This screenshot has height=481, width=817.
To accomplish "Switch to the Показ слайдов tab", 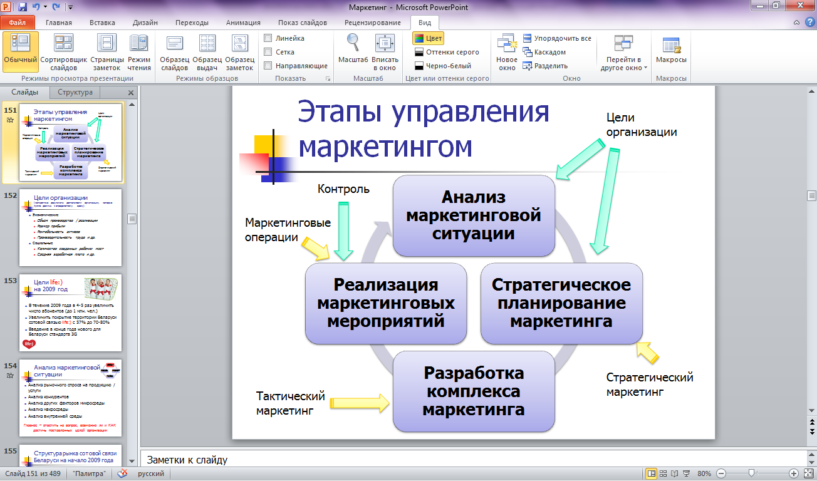I will (x=303, y=23).
